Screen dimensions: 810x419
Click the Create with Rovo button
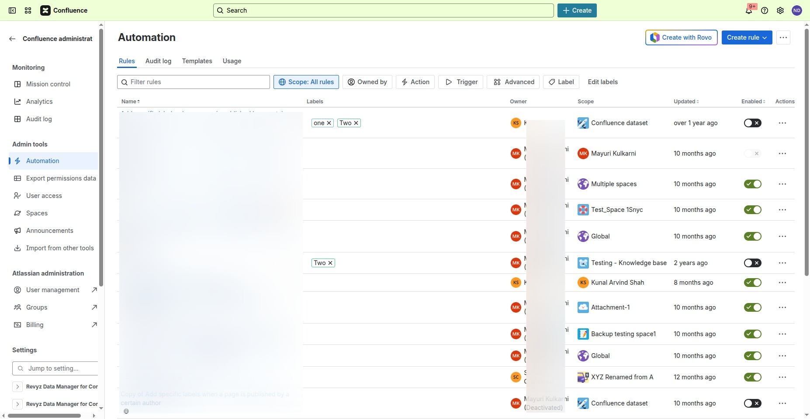point(681,37)
